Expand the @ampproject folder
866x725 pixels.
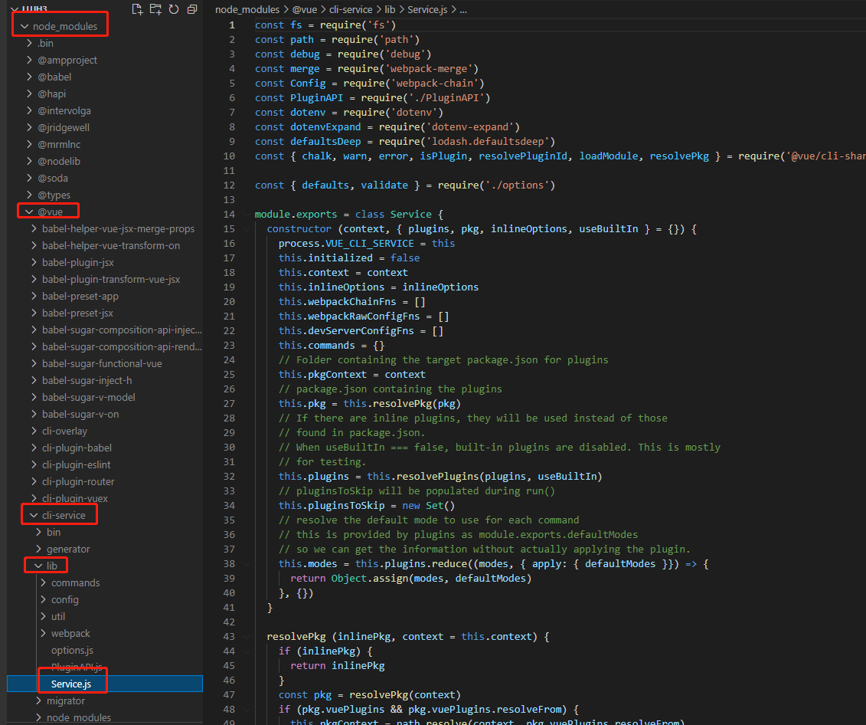pos(30,60)
